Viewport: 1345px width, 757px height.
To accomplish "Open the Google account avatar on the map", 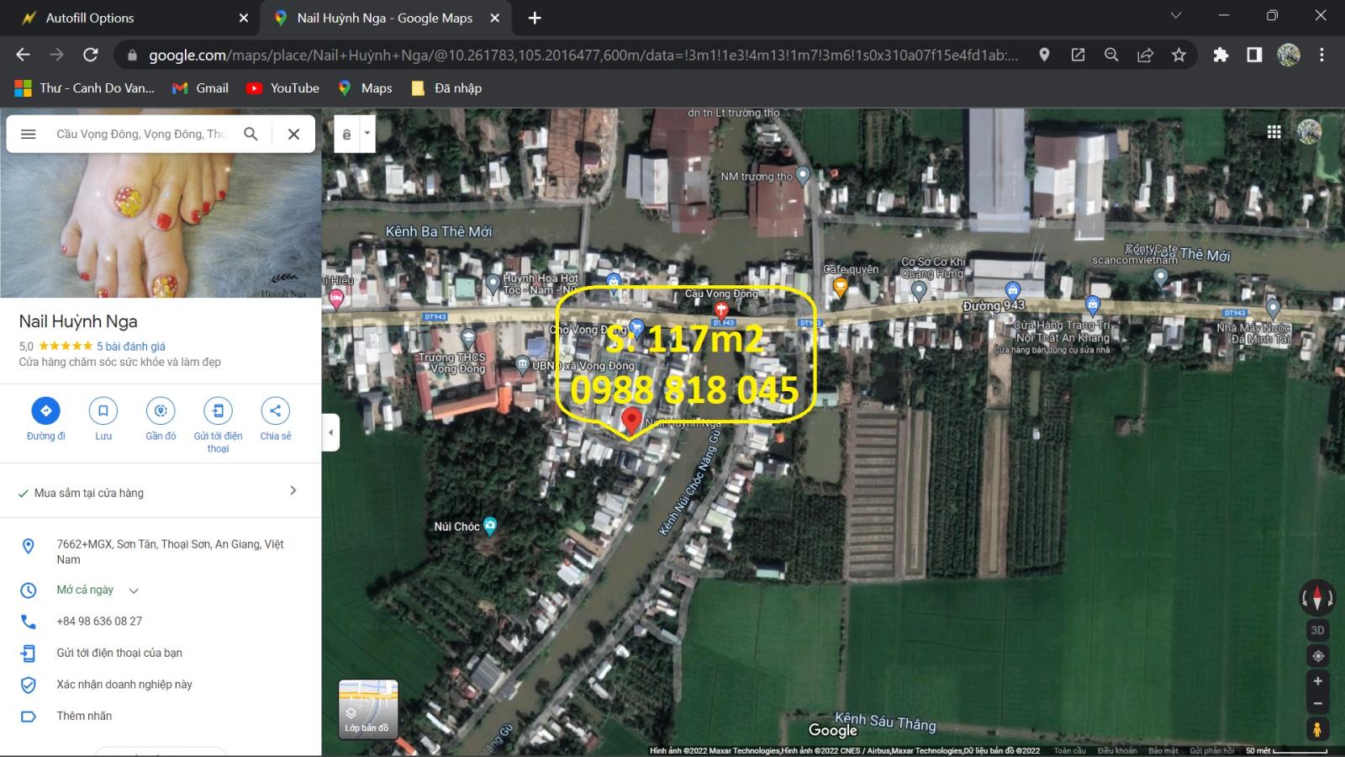I will coord(1309,132).
